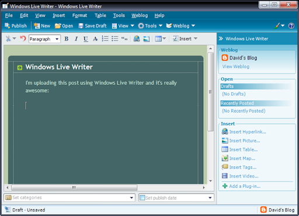This screenshot has height=216, width=299.
Task: Click the Insert Picture... sidebar link
Action: (245, 141)
